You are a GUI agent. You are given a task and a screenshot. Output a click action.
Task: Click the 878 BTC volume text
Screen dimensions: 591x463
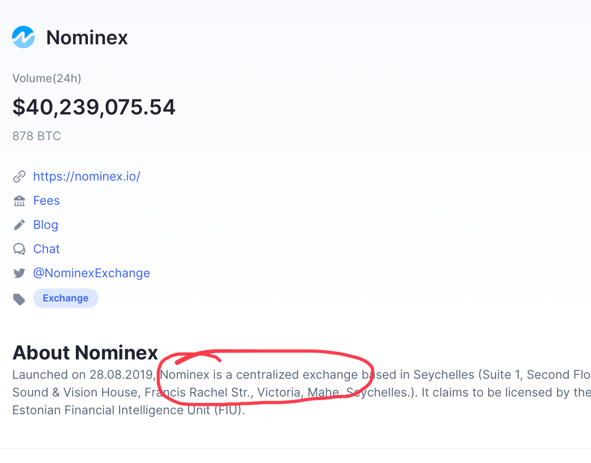point(37,136)
